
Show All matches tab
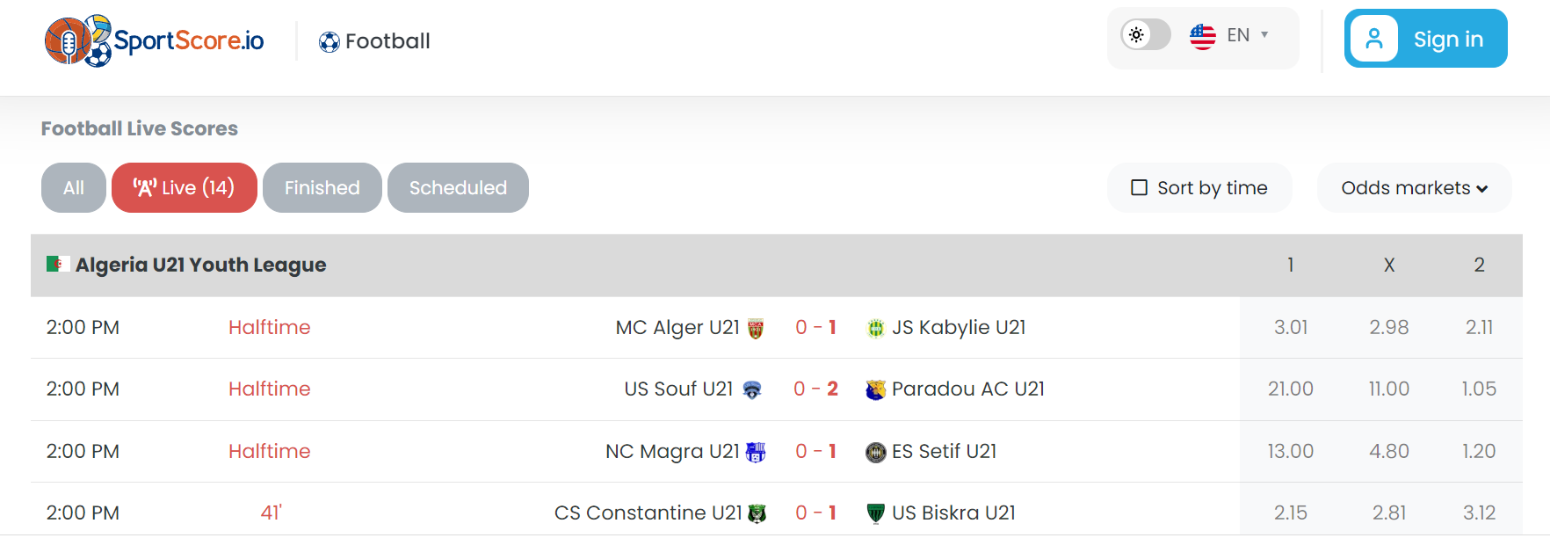74,187
